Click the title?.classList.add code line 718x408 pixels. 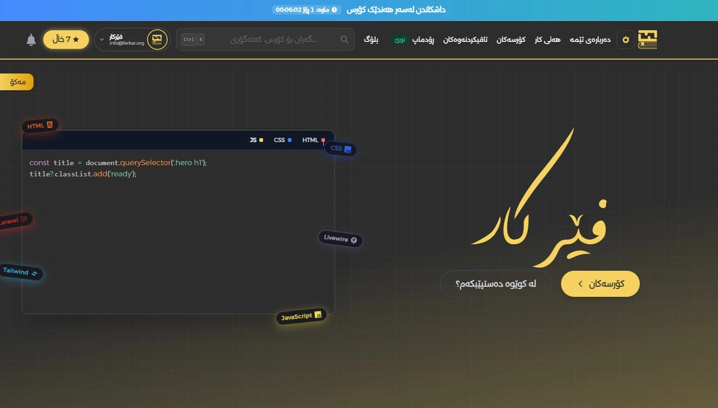tap(83, 174)
